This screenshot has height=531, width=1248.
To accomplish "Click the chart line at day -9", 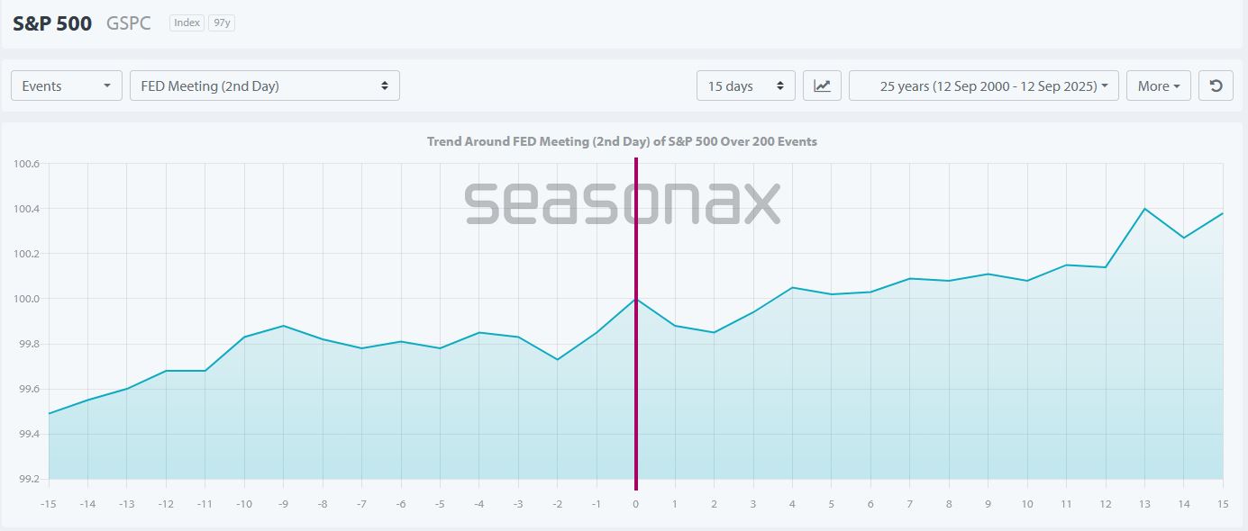I will [x=284, y=326].
